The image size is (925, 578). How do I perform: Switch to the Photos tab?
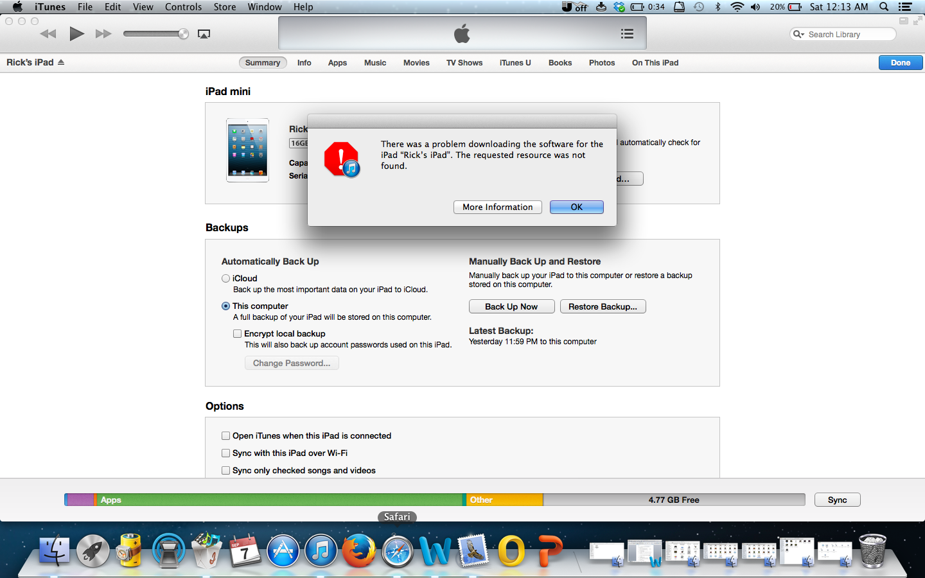coord(602,62)
